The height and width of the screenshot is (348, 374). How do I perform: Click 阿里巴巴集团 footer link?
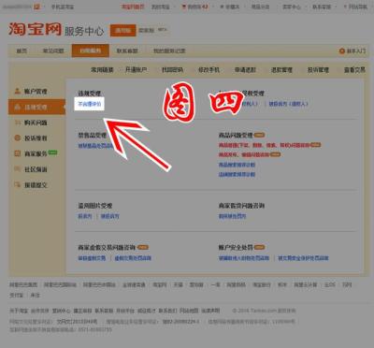tap(23, 284)
